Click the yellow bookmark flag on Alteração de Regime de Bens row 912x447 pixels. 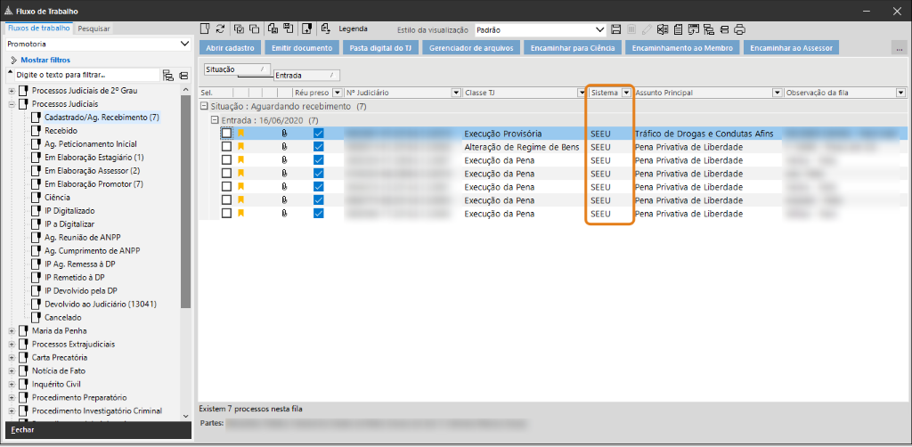240,147
